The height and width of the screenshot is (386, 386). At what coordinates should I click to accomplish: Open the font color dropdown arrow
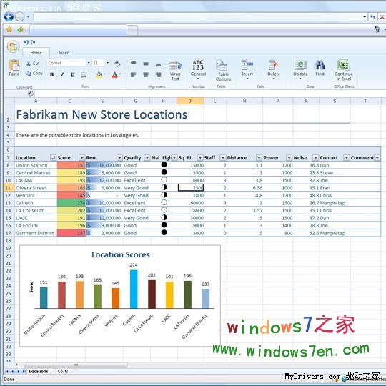pyautogui.click(x=120, y=74)
